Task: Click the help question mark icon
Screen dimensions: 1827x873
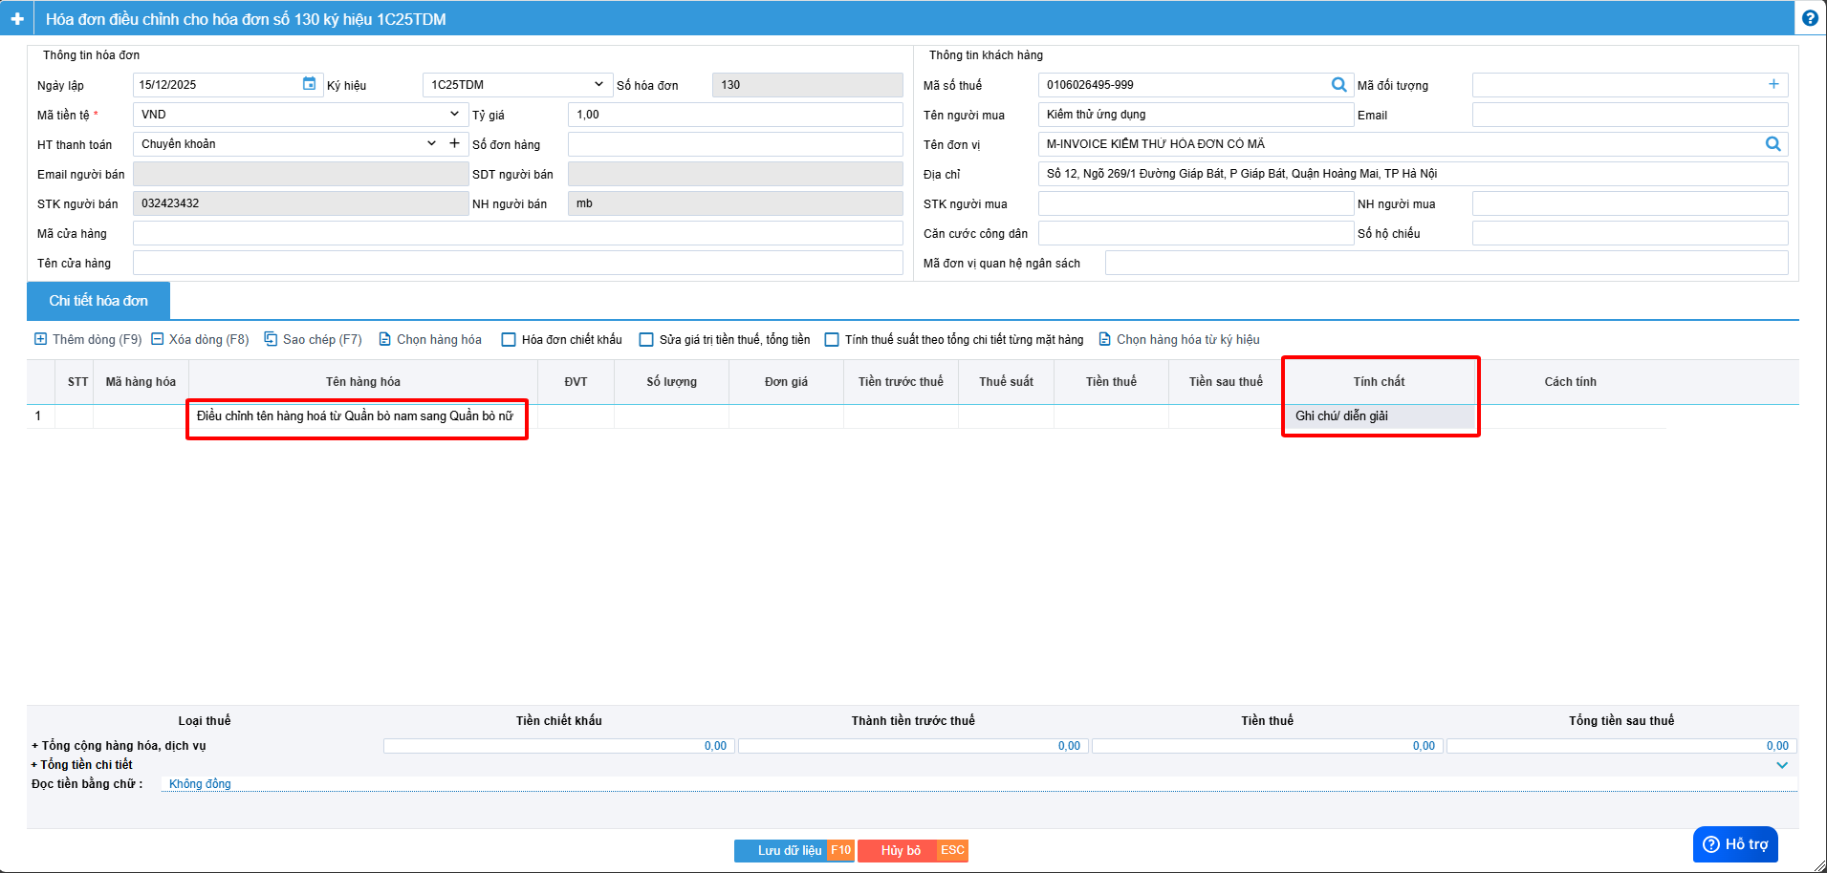Action: pos(1810,18)
